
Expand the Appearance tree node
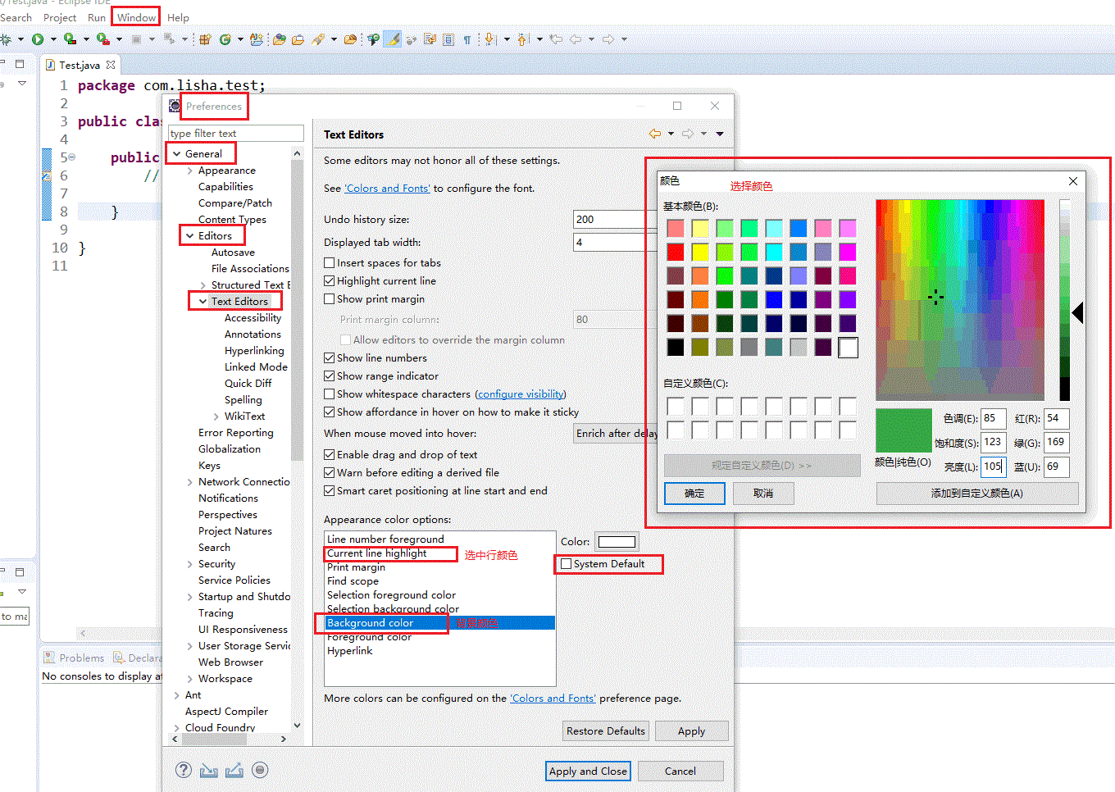pyautogui.click(x=190, y=171)
